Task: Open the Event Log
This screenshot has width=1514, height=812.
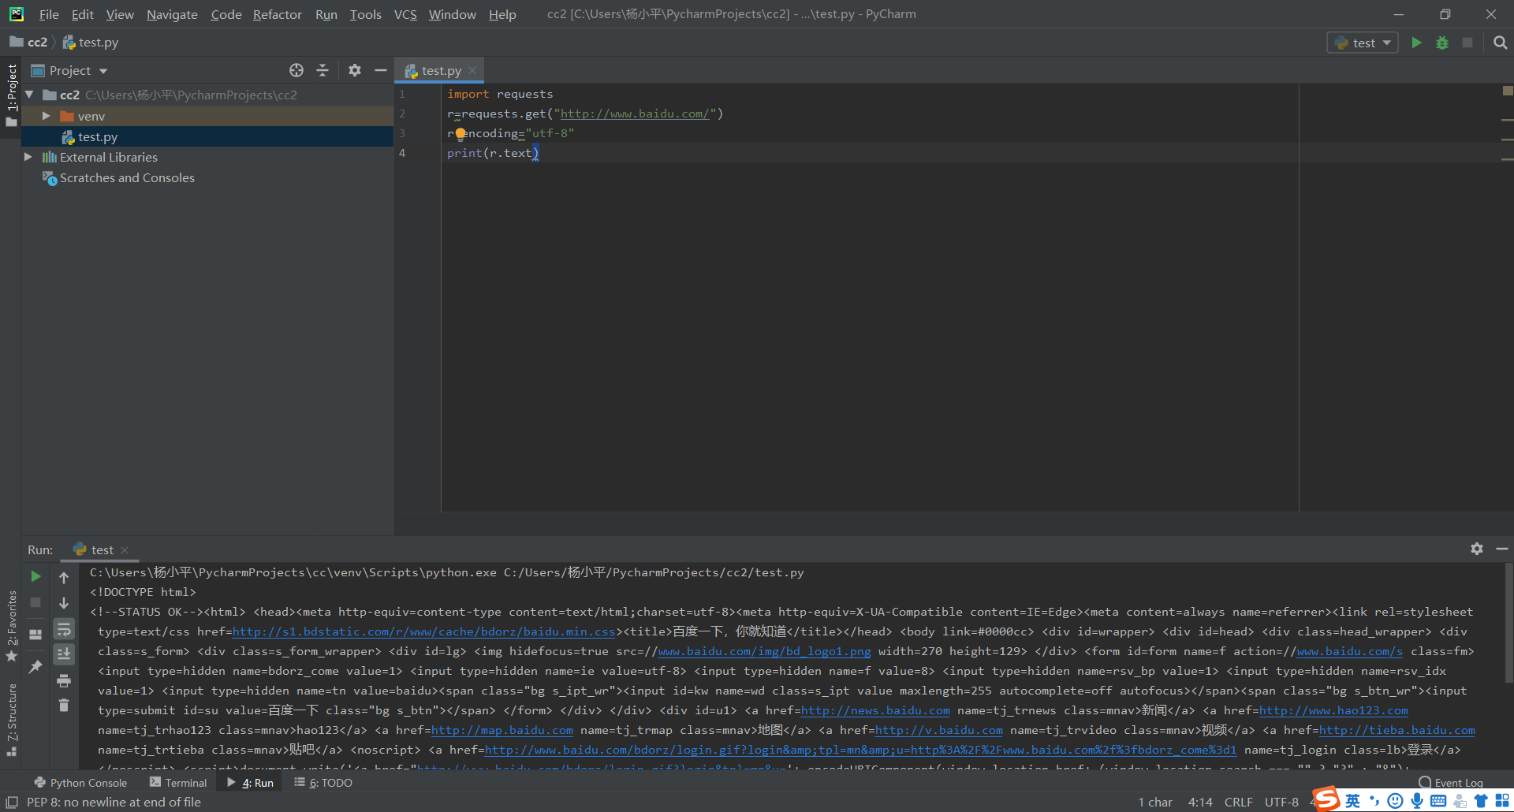Action: point(1451,783)
